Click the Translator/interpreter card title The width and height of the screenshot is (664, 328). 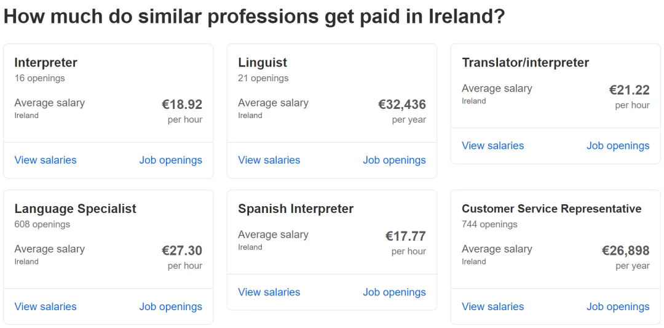pyautogui.click(x=525, y=63)
